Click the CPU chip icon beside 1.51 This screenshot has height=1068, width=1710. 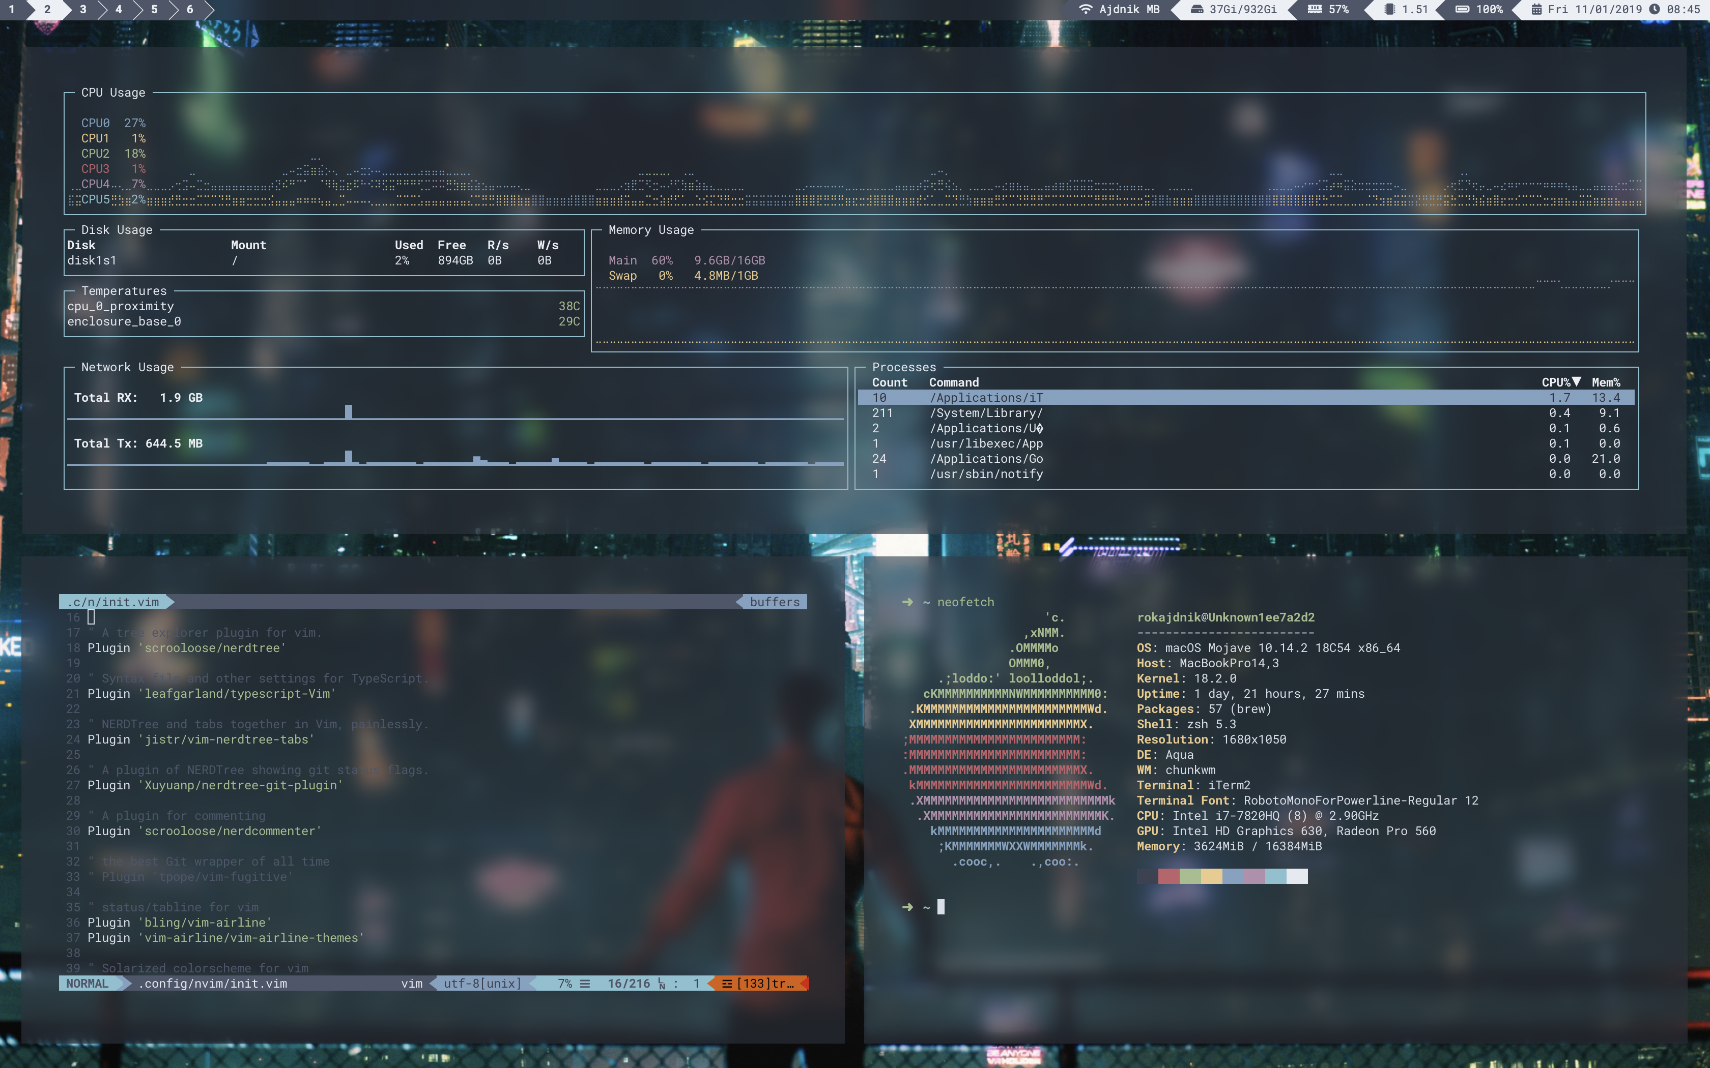1389,9
